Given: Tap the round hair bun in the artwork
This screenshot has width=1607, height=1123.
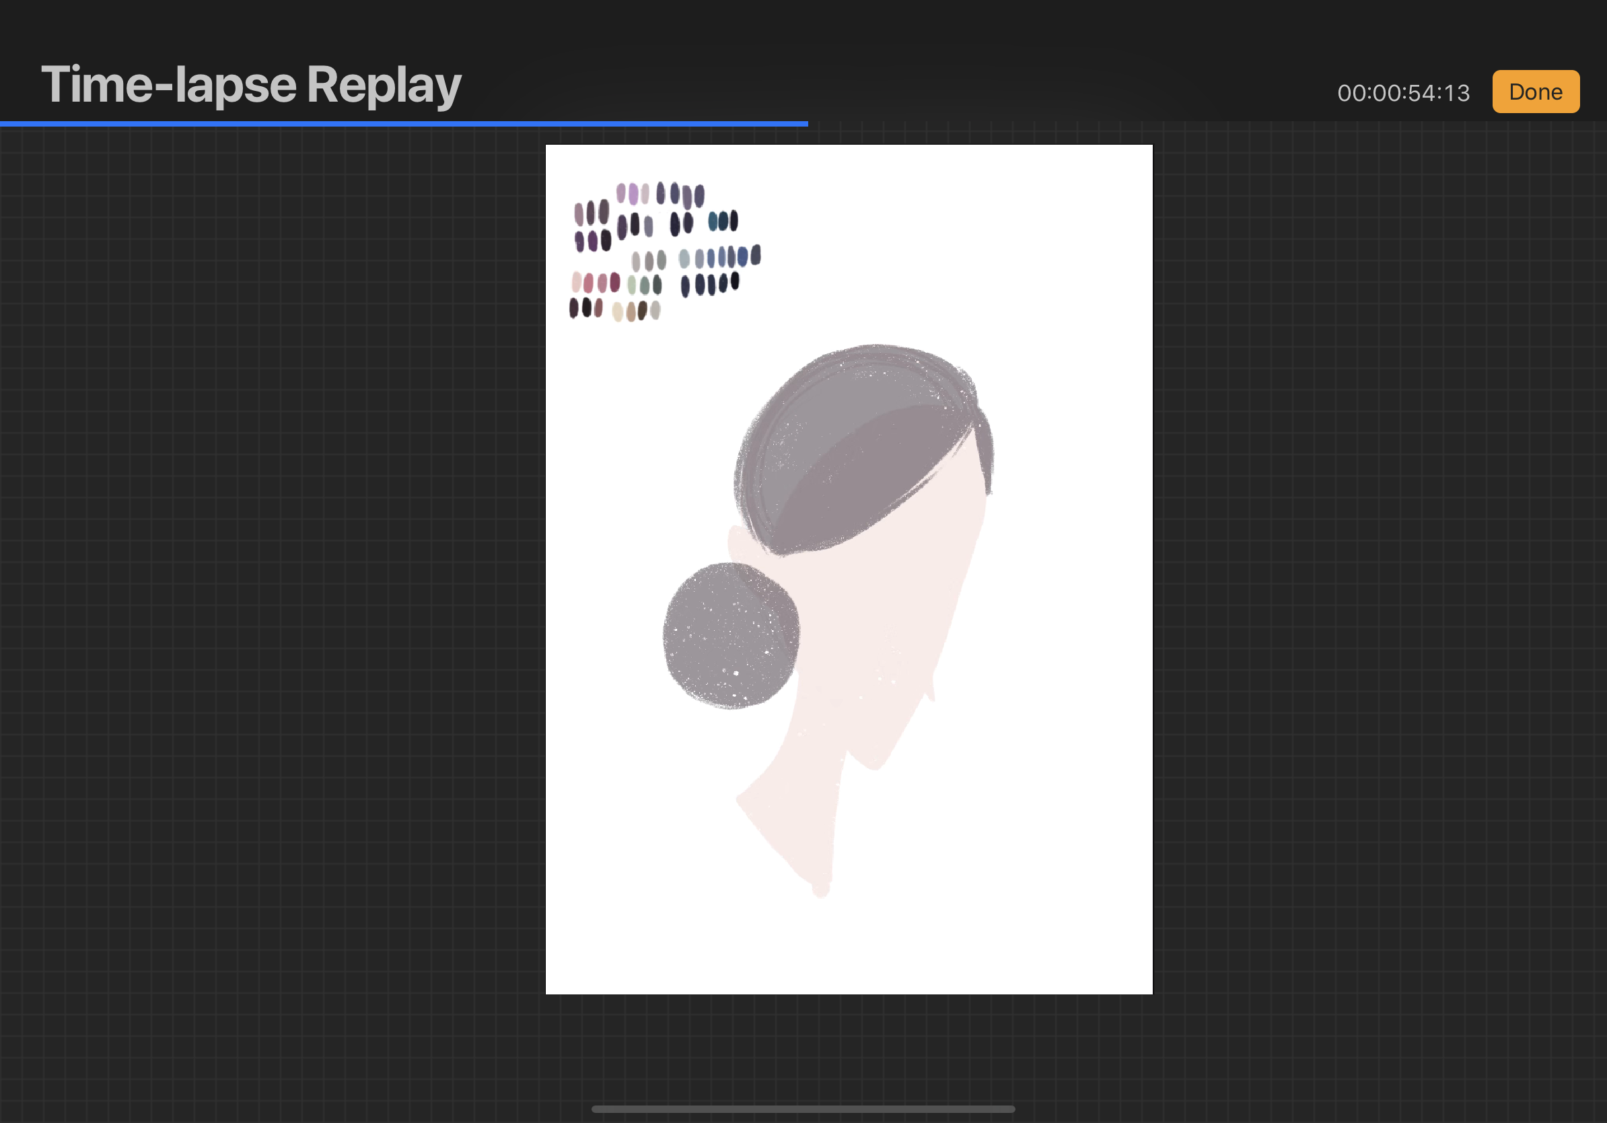Looking at the screenshot, I should (731, 636).
